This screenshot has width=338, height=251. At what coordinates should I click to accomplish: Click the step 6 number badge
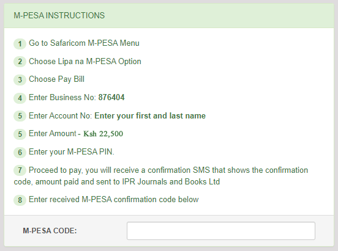click(20, 153)
